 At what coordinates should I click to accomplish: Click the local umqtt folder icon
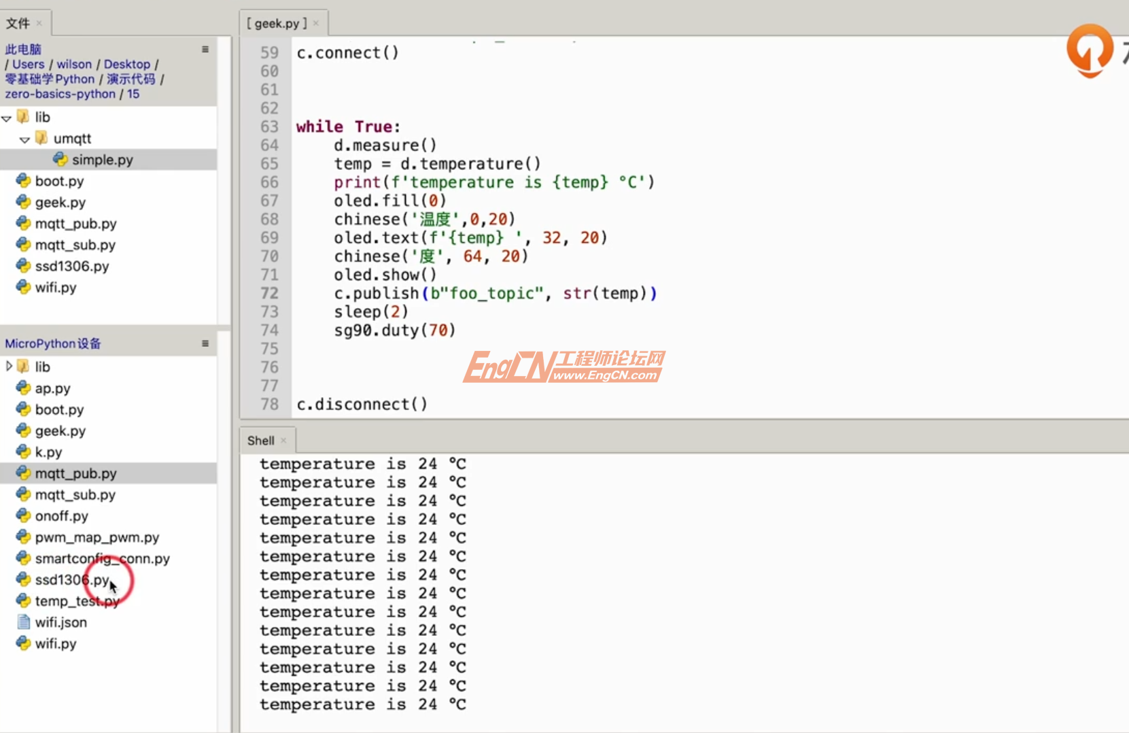click(x=41, y=139)
